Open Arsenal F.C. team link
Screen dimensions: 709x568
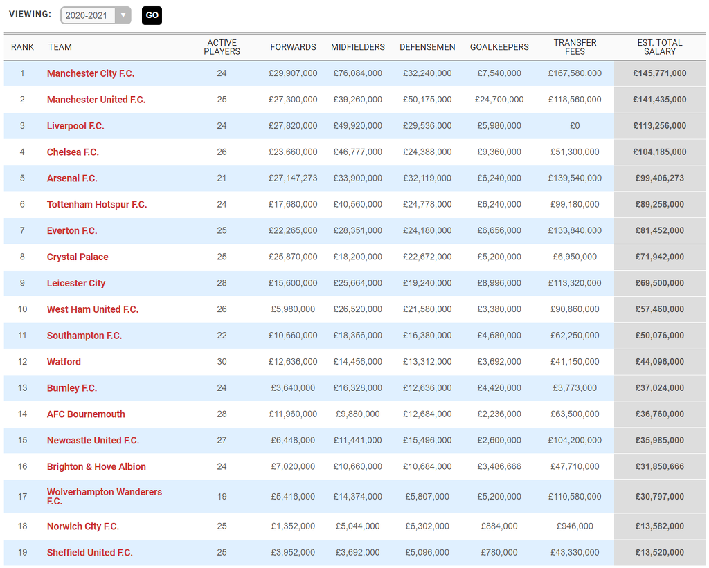click(72, 178)
